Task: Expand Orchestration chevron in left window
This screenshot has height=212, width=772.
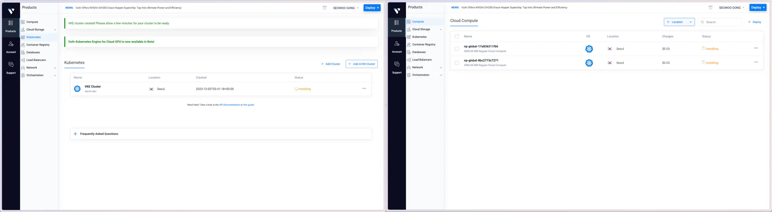Action: (x=55, y=76)
